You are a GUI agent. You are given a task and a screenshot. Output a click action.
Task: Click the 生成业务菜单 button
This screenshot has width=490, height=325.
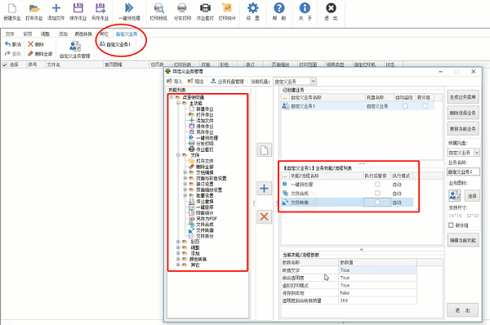tap(463, 97)
